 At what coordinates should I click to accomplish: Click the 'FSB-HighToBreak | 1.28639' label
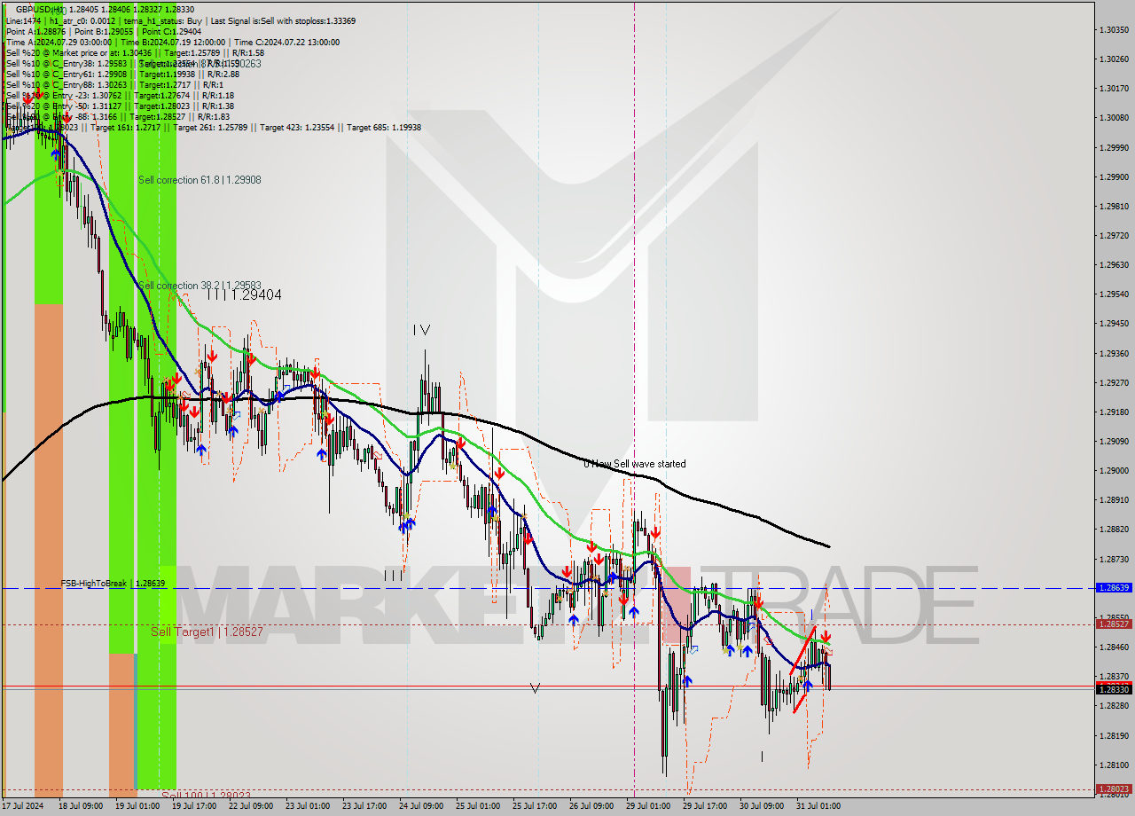113,584
